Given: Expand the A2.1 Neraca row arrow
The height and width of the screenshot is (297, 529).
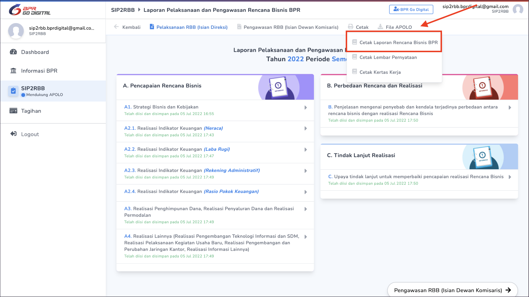Looking at the screenshot, I should coord(306,129).
